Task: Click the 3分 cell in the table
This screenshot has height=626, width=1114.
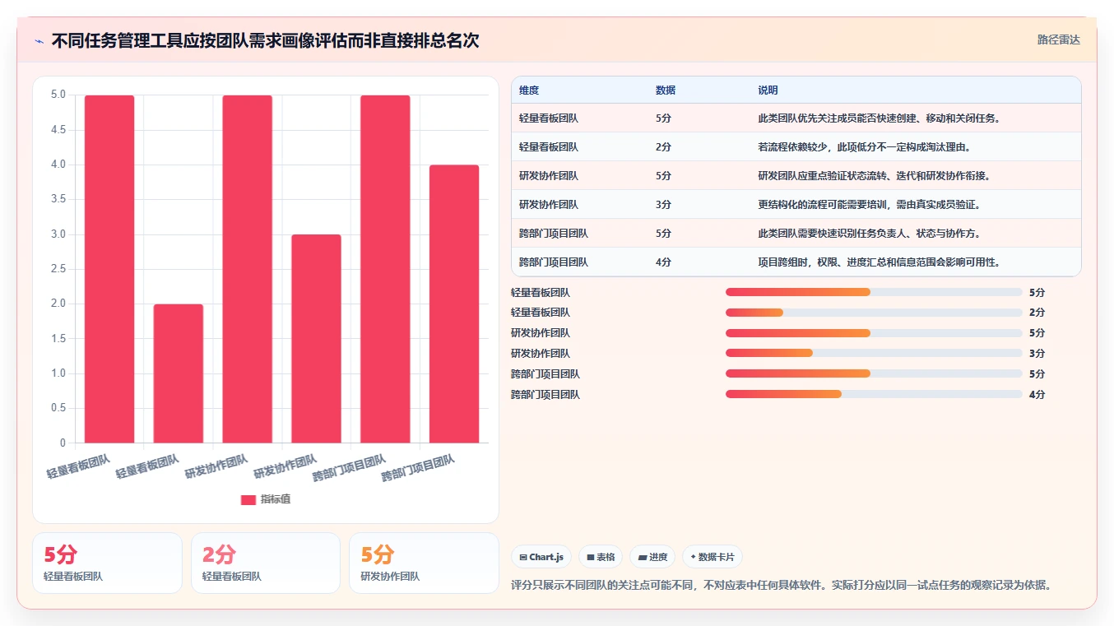Action: click(x=664, y=205)
